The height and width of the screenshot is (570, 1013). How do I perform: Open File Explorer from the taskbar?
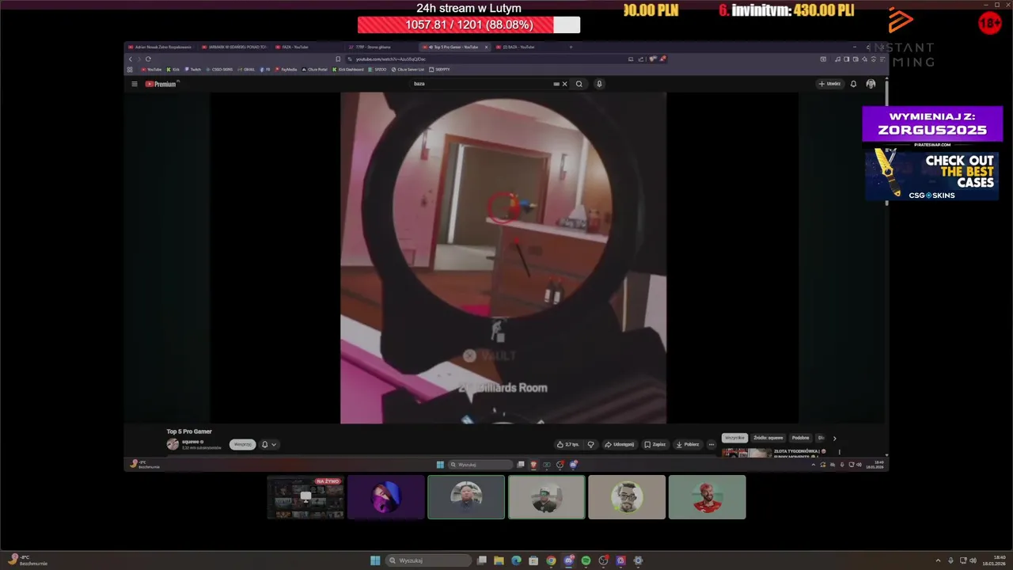tap(499, 560)
